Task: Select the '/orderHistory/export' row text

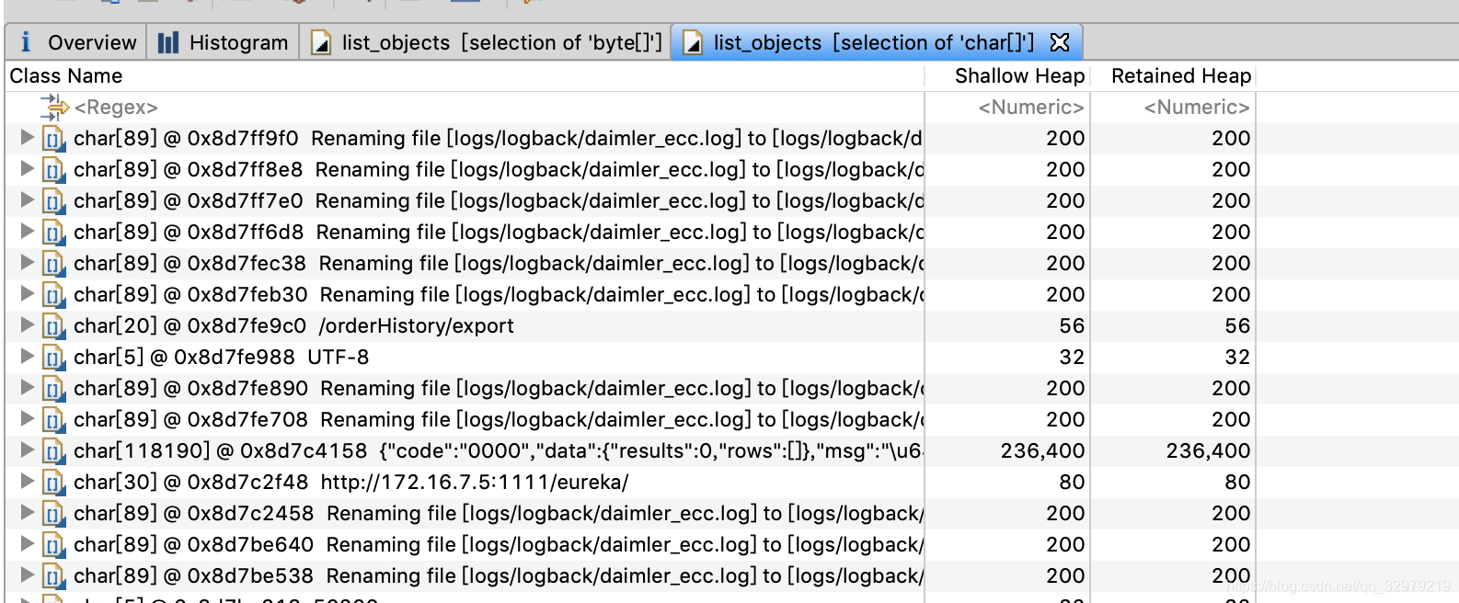Action: (293, 326)
